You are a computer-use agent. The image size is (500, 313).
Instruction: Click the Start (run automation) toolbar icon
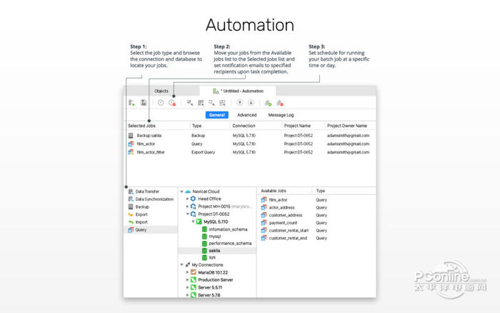(131, 103)
